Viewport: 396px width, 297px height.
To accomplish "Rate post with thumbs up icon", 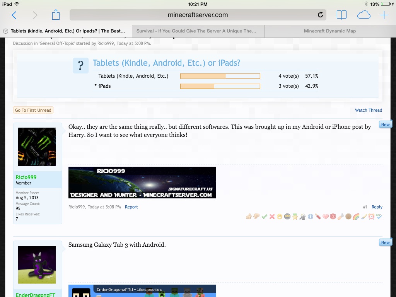I will point(249,217).
